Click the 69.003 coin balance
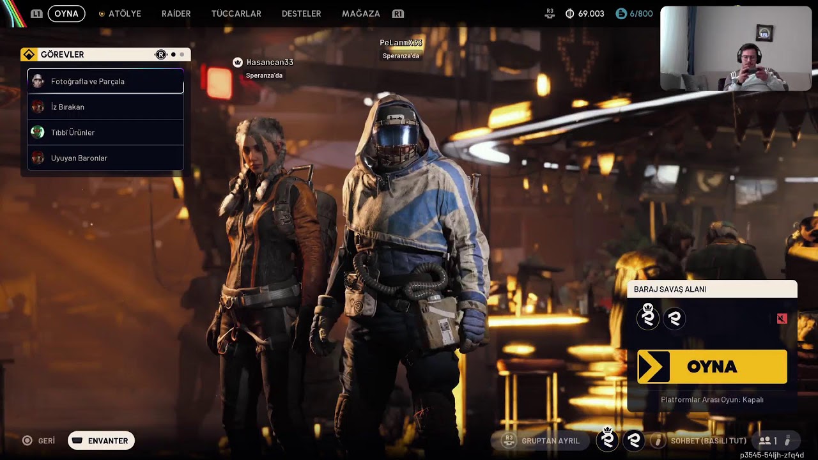This screenshot has height=460, width=818. [x=591, y=13]
